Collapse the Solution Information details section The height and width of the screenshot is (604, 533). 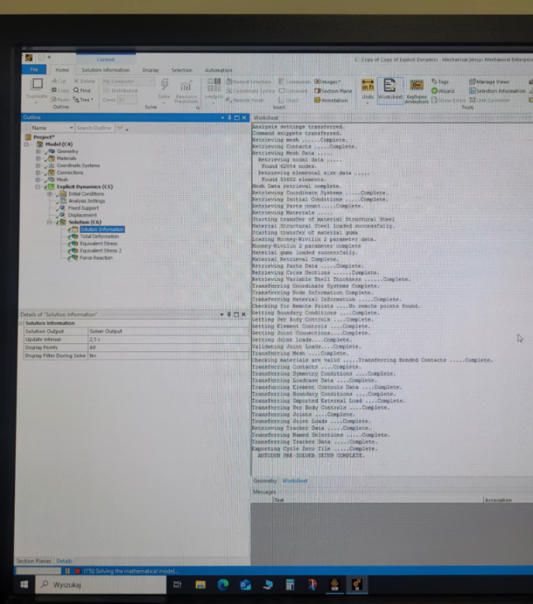22,323
